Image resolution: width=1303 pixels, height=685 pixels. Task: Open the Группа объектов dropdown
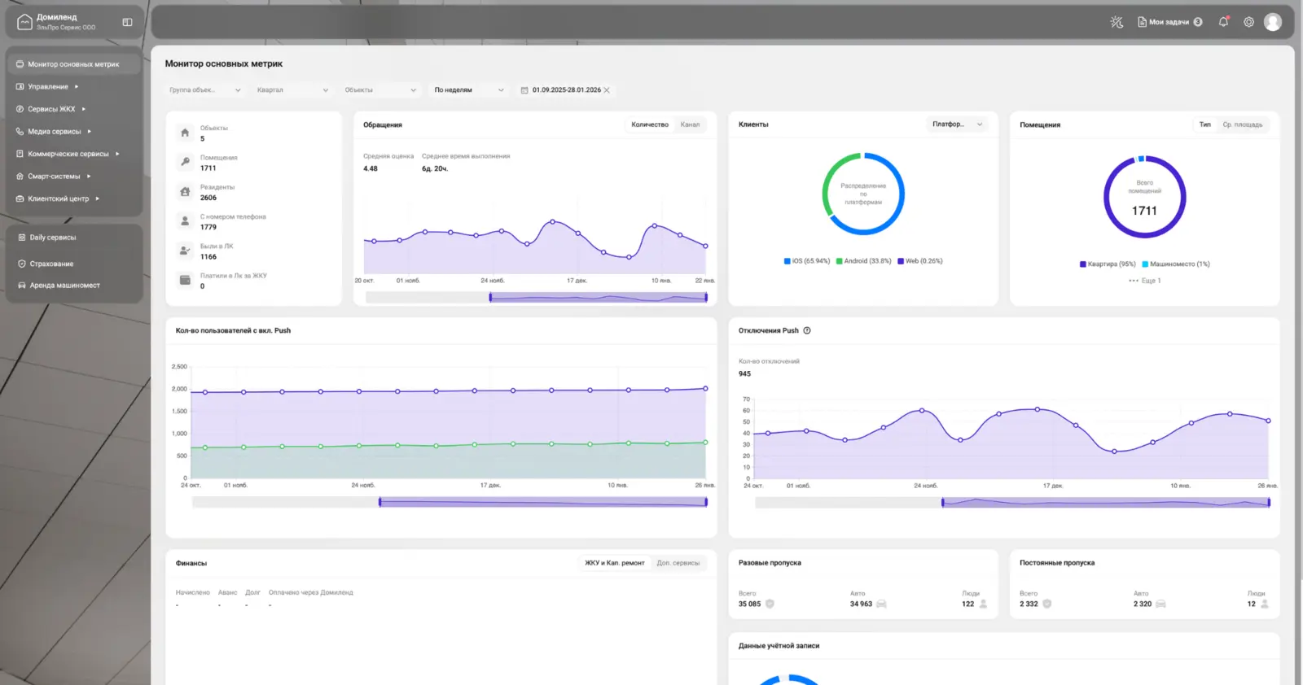pyautogui.click(x=205, y=90)
